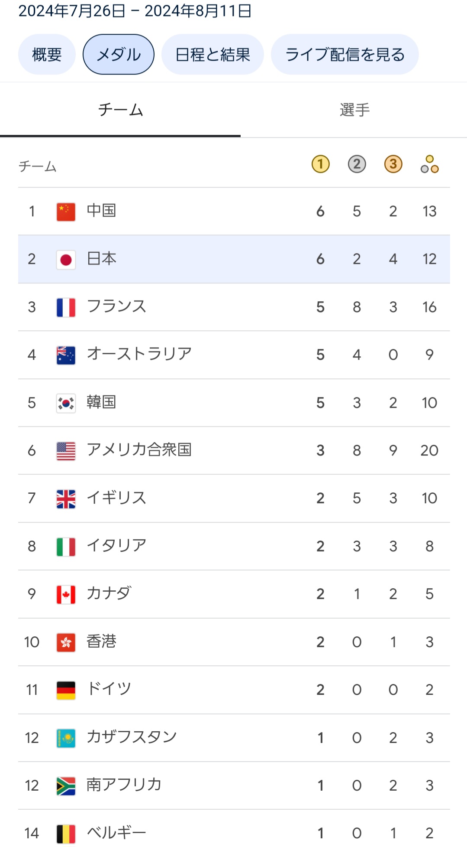Click the bronze medal column icon
The height and width of the screenshot is (847, 467).
click(x=393, y=164)
